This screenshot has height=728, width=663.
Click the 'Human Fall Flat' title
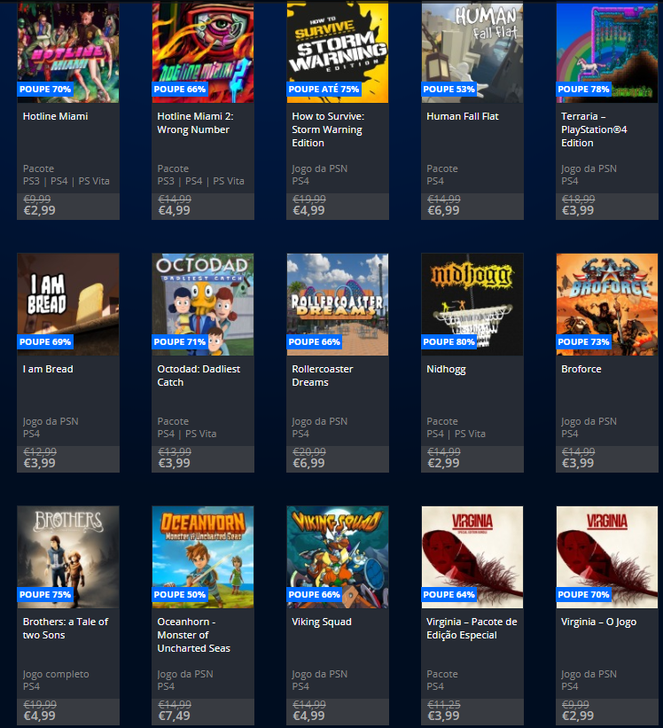(463, 116)
